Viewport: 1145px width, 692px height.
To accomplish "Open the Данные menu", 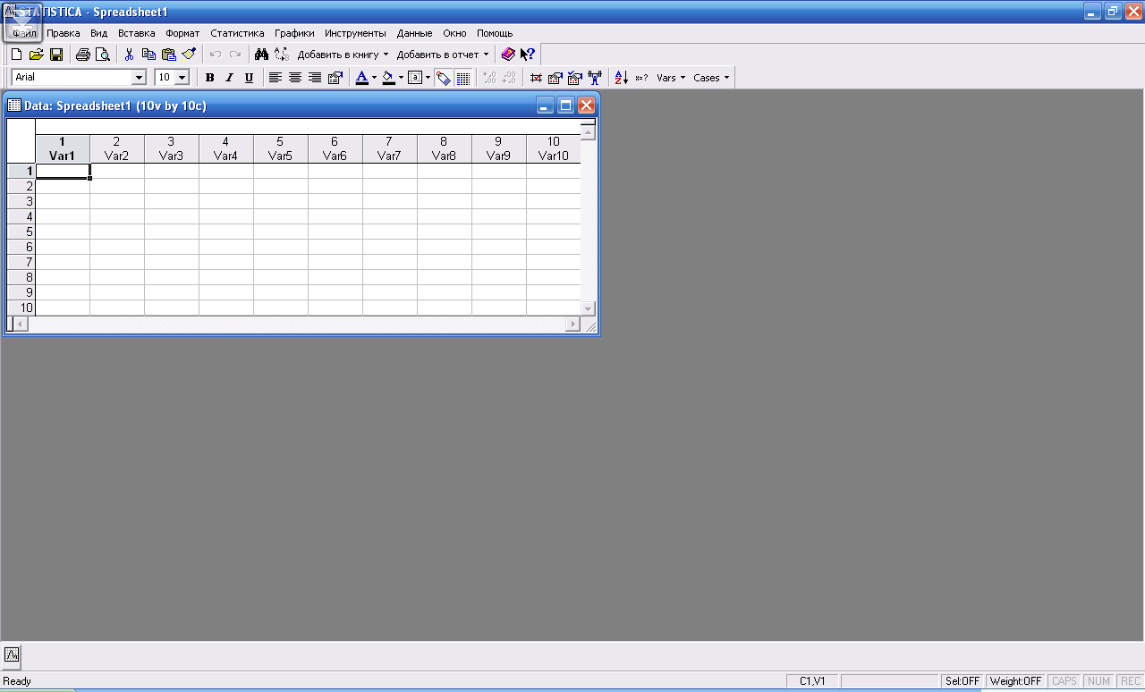I will [x=414, y=33].
